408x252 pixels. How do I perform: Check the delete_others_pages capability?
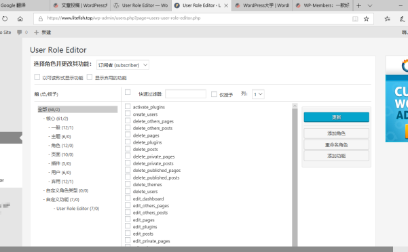click(x=128, y=121)
